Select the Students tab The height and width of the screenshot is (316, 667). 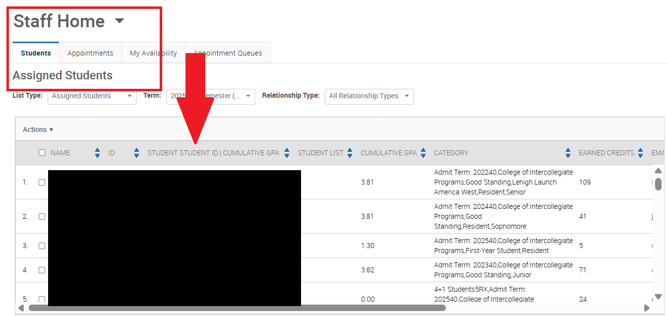[x=36, y=53]
